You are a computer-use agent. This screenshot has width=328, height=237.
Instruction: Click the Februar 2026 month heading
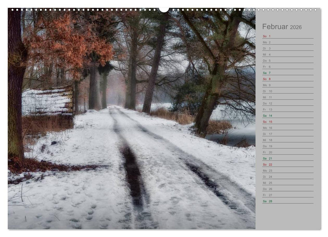tap(282, 27)
